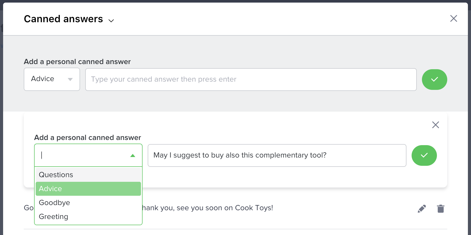Dismiss the edit card with its X icon
This screenshot has height=235, width=471.
(435, 125)
